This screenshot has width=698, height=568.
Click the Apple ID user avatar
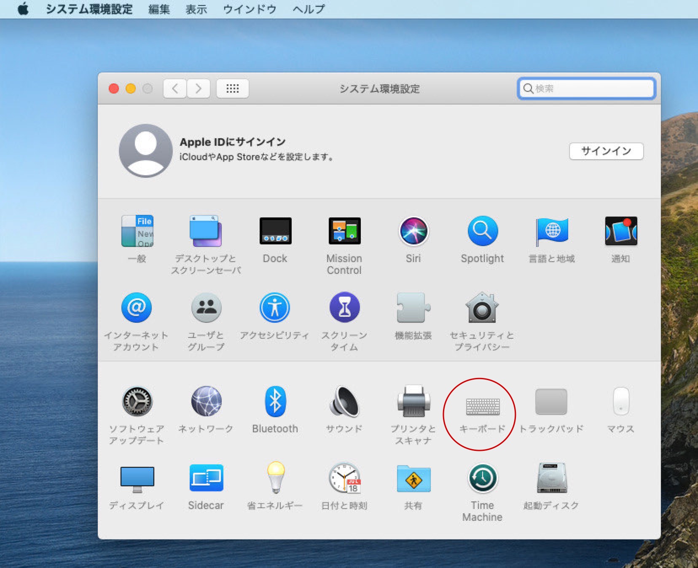point(145,150)
